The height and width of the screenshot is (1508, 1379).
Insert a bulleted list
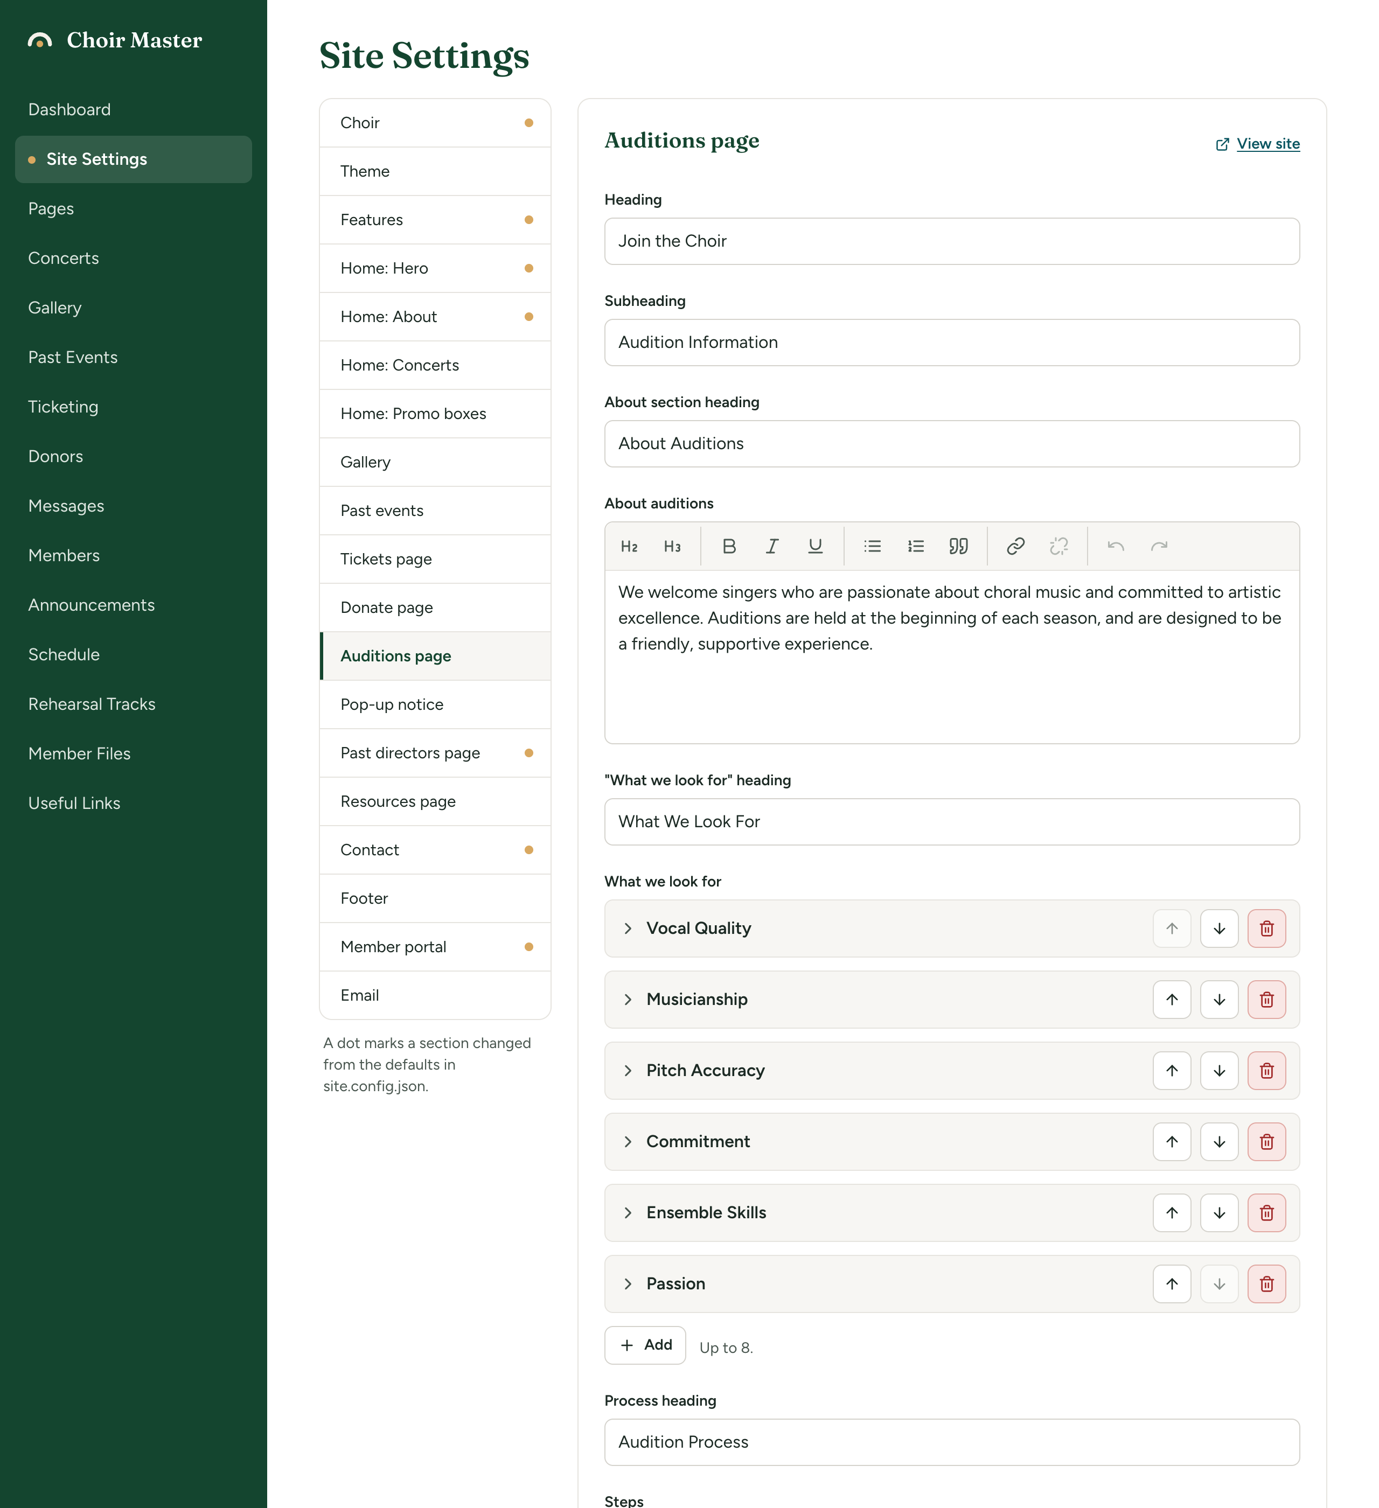pyautogui.click(x=873, y=546)
